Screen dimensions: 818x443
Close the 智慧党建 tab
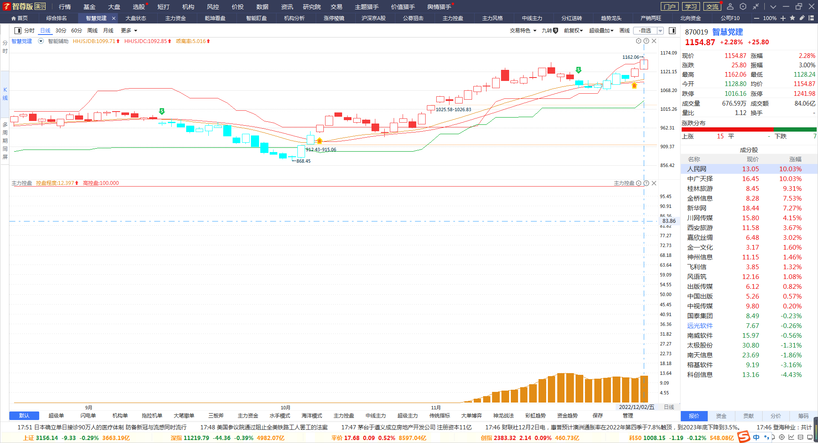(x=114, y=18)
